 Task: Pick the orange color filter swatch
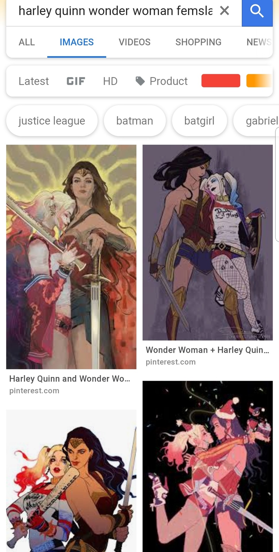tap(259, 80)
